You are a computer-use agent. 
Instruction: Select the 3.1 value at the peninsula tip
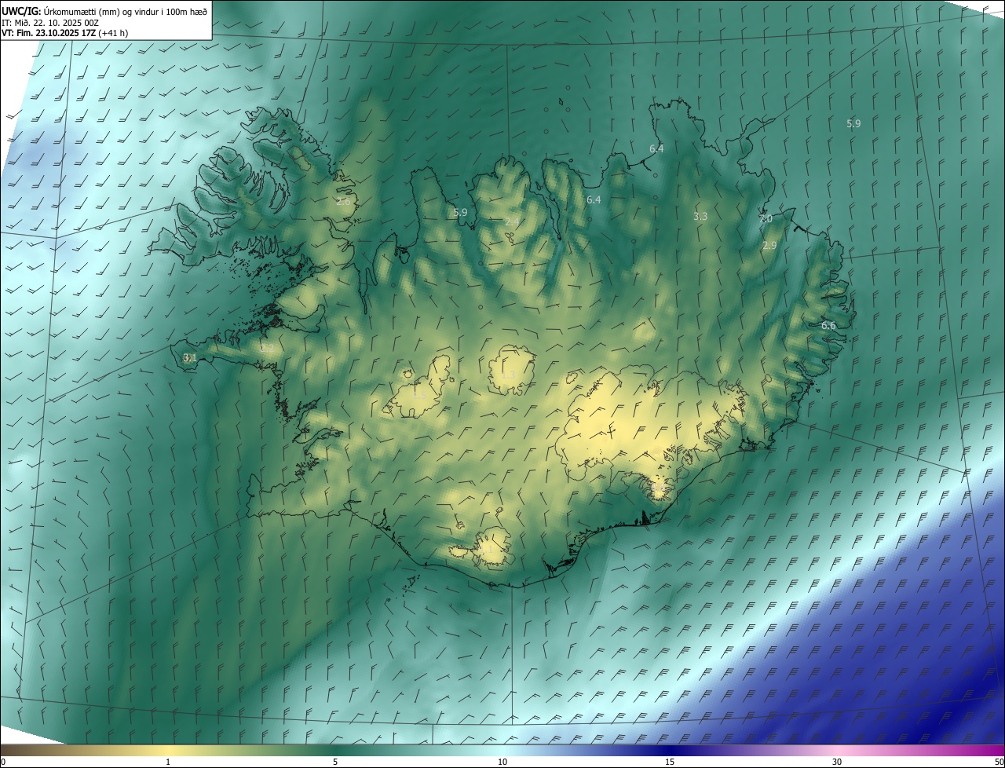pyautogui.click(x=189, y=357)
